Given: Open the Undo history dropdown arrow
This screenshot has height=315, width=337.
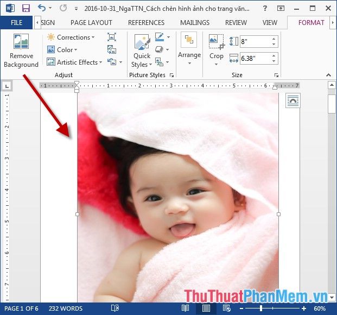Looking at the screenshot, I should [50, 8].
